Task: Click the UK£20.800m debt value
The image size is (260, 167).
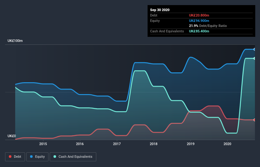Action: click(199, 15)
